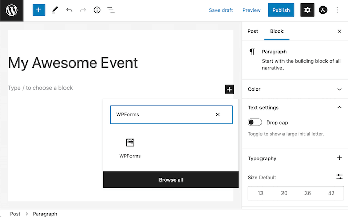Image resolution: width=348 pixels, height=217 pixels.
Task: Switch to the Block tab
Action: (x=277, y=31)
